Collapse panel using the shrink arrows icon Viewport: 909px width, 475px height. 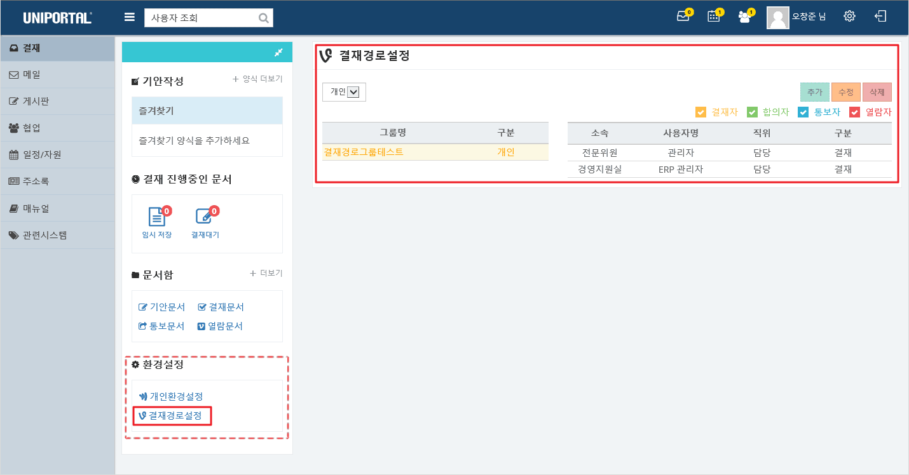(x=278, y=52)
